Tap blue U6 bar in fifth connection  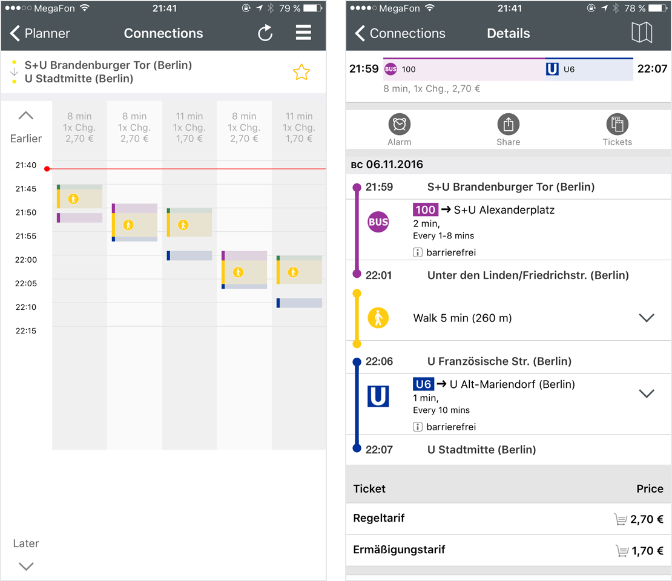299,303
